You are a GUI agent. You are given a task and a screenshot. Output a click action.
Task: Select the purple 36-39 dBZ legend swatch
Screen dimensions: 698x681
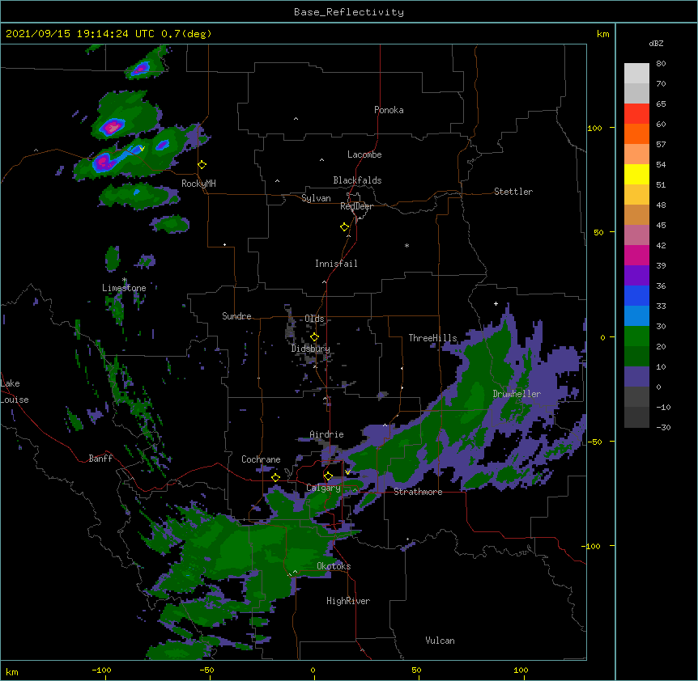click(x=636, y=276)
